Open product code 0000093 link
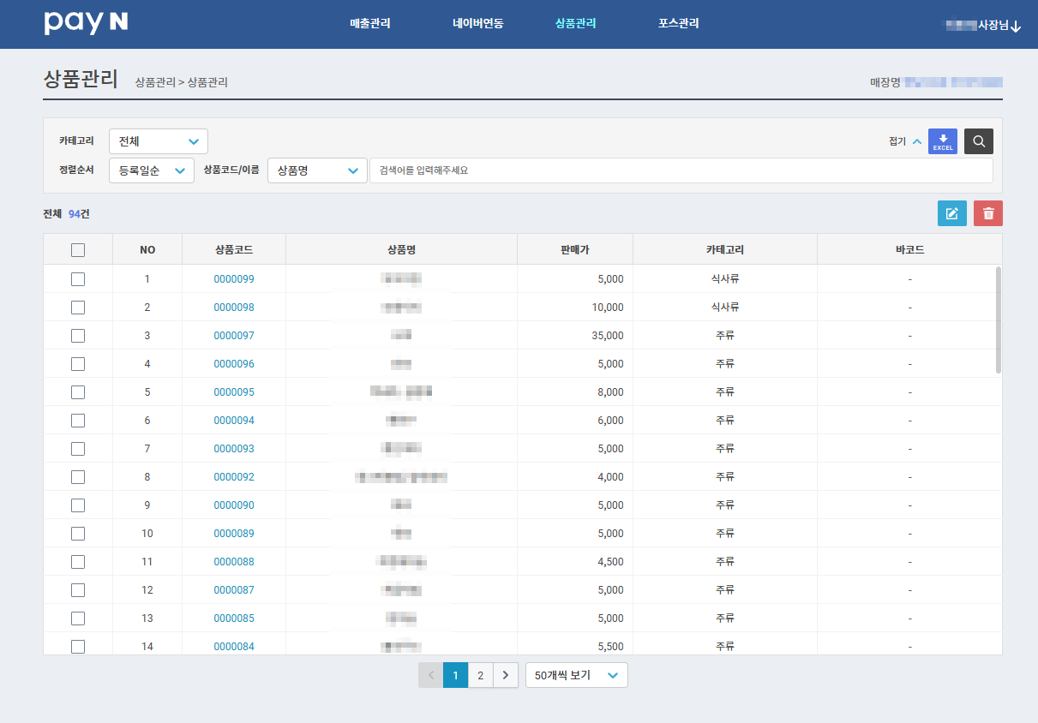Screen dimensions: 1038x723 coord(234,449)
